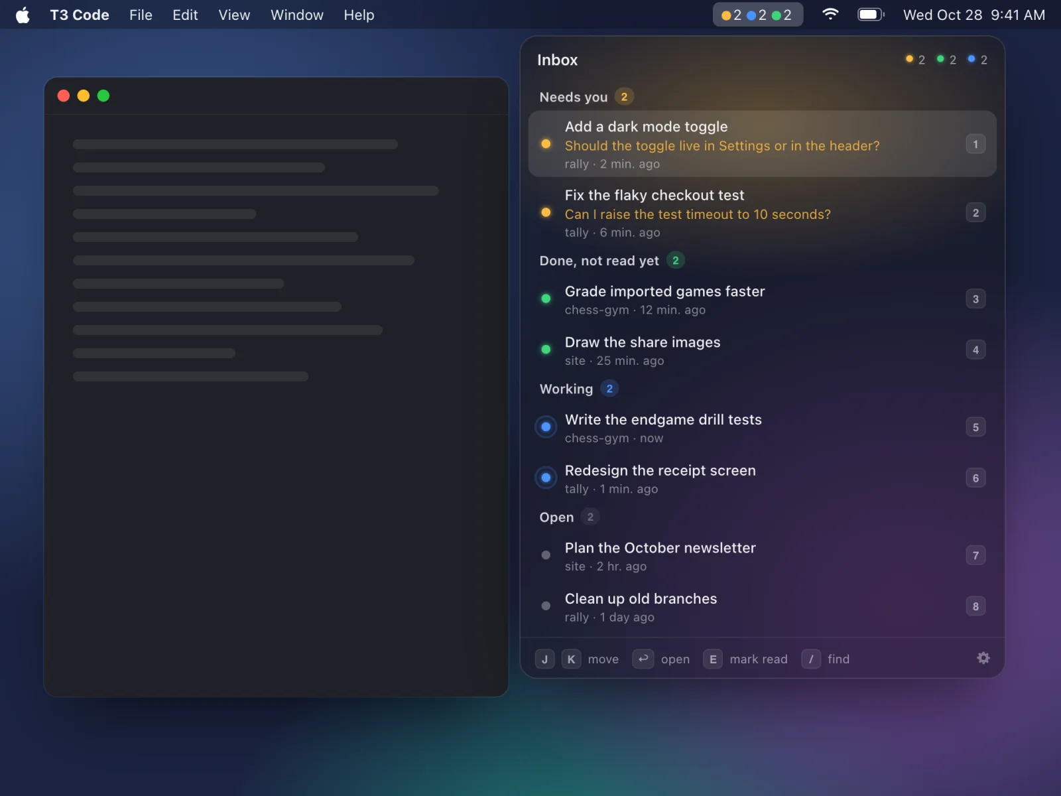Click "Can I raise the test timeout to 10 seconds?"
This screenshot has height=796, width=1061.
coord(698,214)
